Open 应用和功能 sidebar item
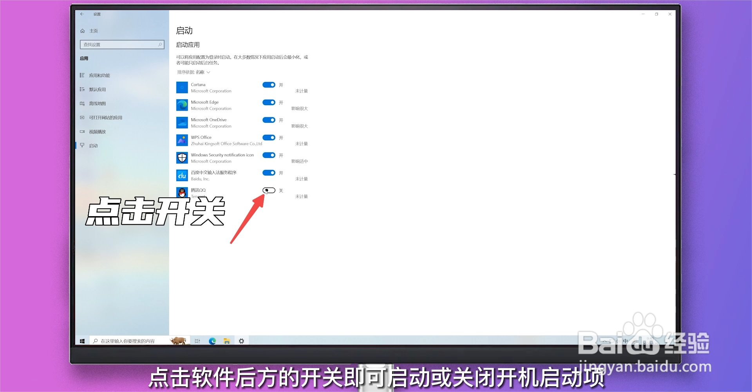 99,75
